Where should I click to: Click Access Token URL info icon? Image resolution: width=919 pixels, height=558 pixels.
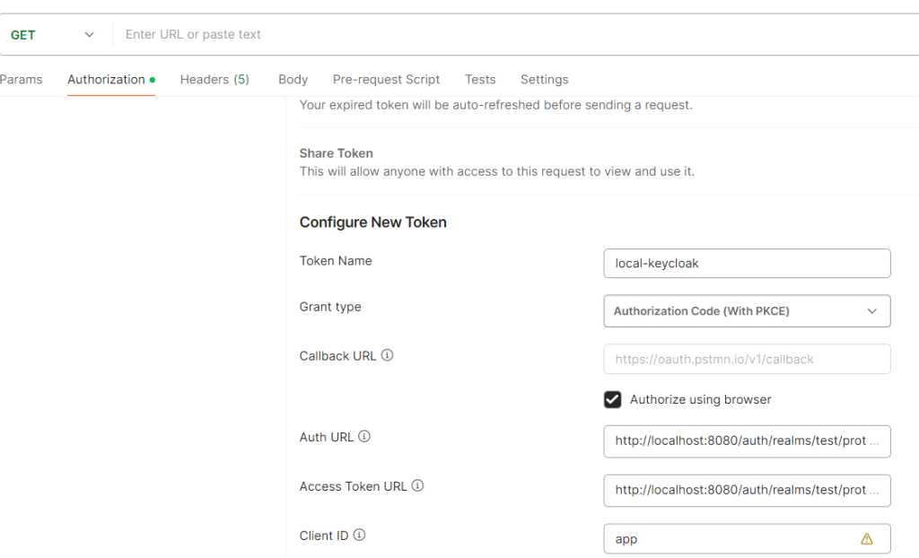pyautogui.click(x=417, y=486)
